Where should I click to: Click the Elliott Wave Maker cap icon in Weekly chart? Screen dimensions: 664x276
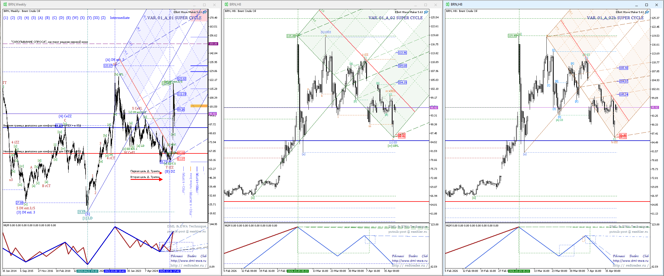point(205,12)
